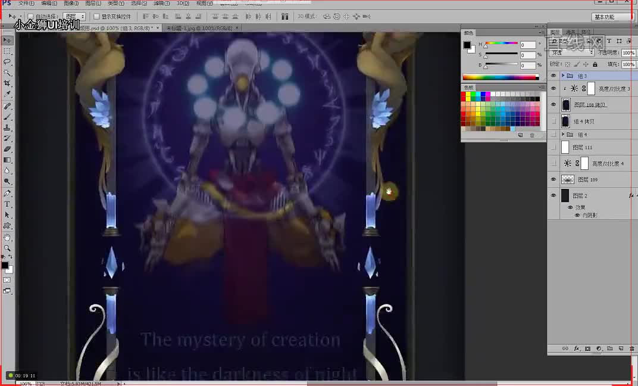Enable the 自动选择 checkbox
This screenshot has height=386, width=638.
[x=31, y=17]
